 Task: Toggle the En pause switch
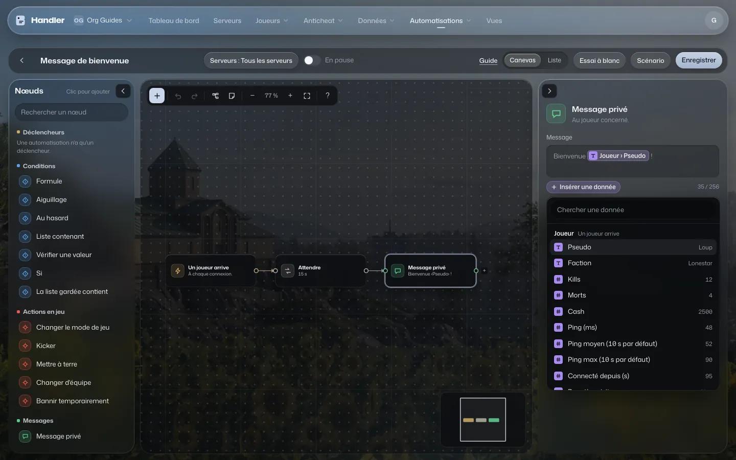[x=312, y=60]
